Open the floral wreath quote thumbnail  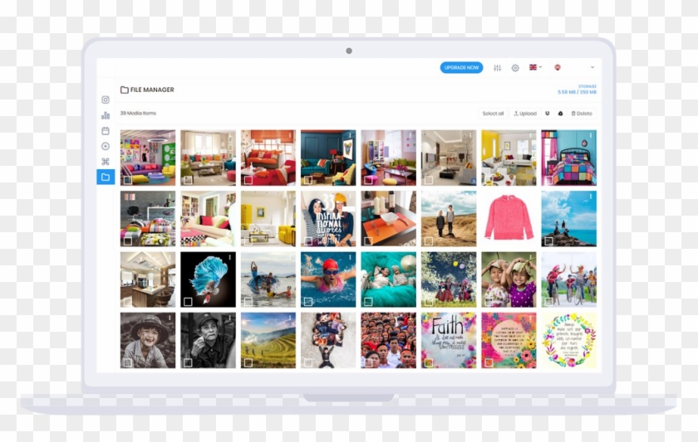pyautogui.click(x=569, y=340)
